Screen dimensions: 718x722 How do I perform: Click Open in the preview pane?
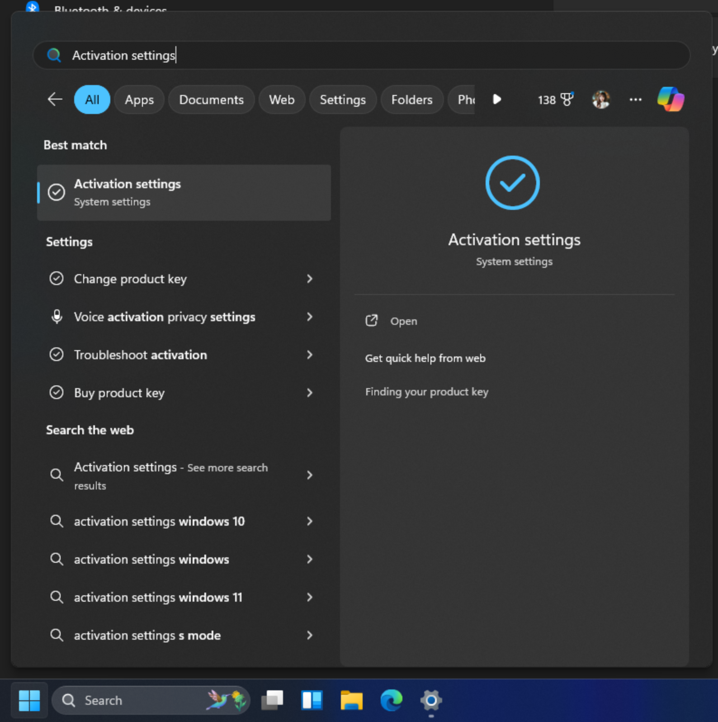click(403, 321)
